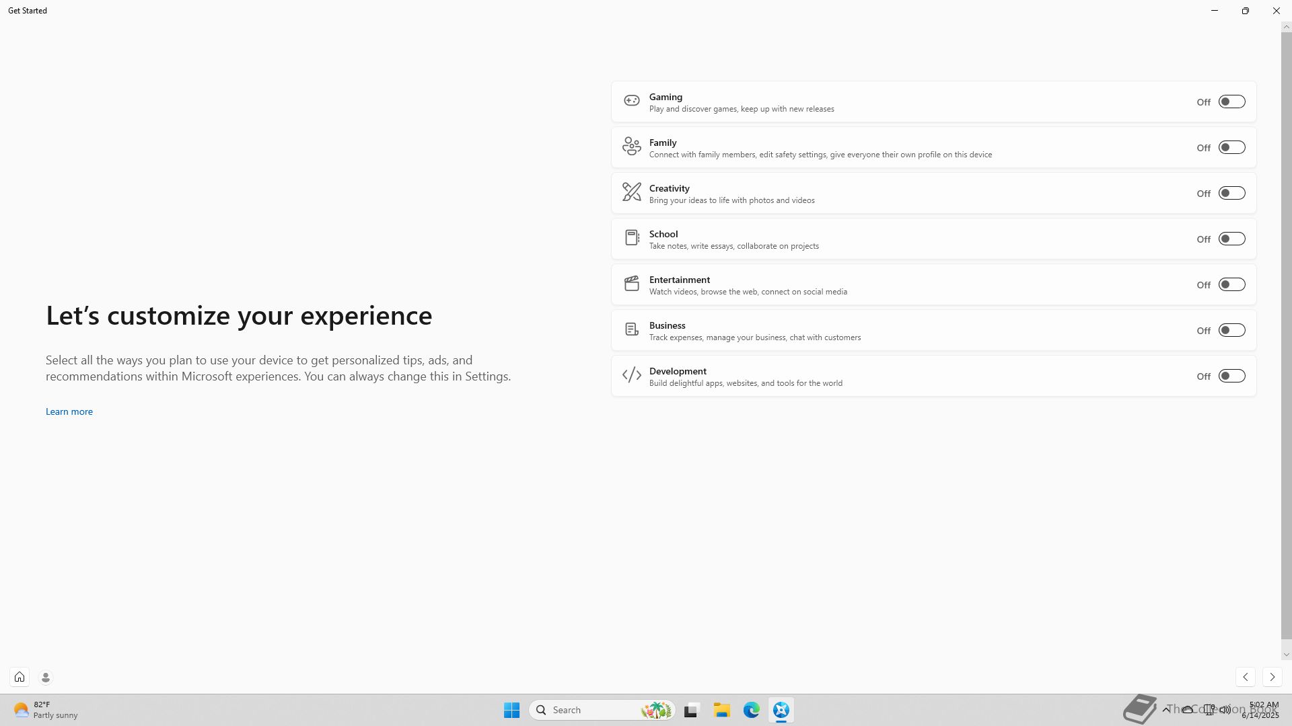Click the Family people icon
This screenshot has height=726, width=1292.
click(x=631, y=146)
